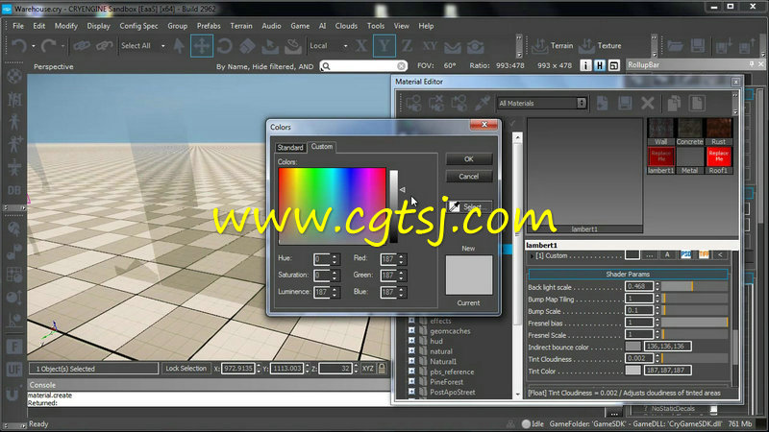Click the Save disk toolbar icon
The height and width of the screenshot is (432, 769).
click(698, 46)
